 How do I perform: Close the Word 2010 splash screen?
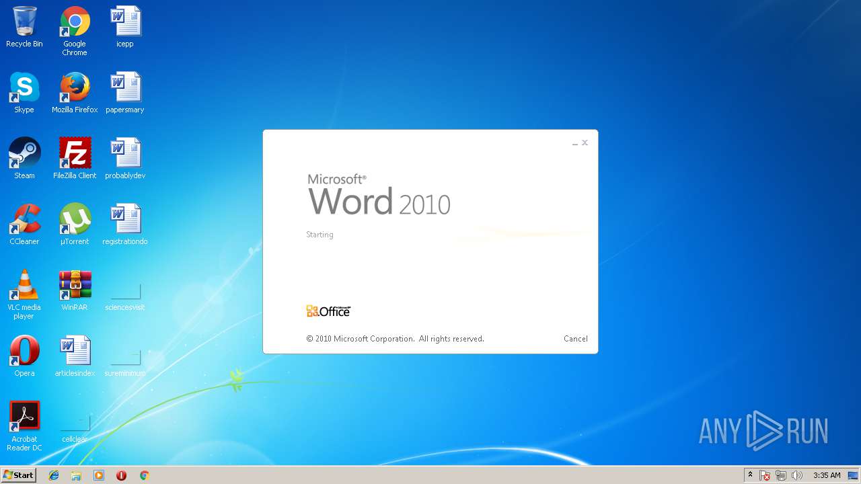pos(585,143)
